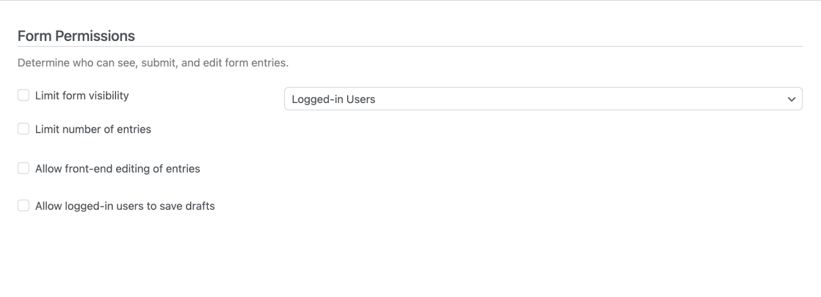The height and width of the screenshot is (297, 821).
Task: Open the Logged-in Users dropdown
Action: (543, 99)
